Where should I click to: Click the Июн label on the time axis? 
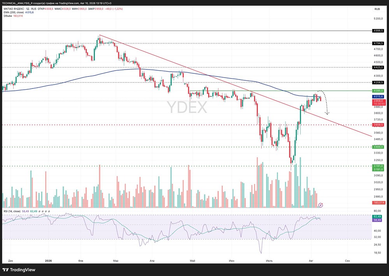[x=231, y=260]
